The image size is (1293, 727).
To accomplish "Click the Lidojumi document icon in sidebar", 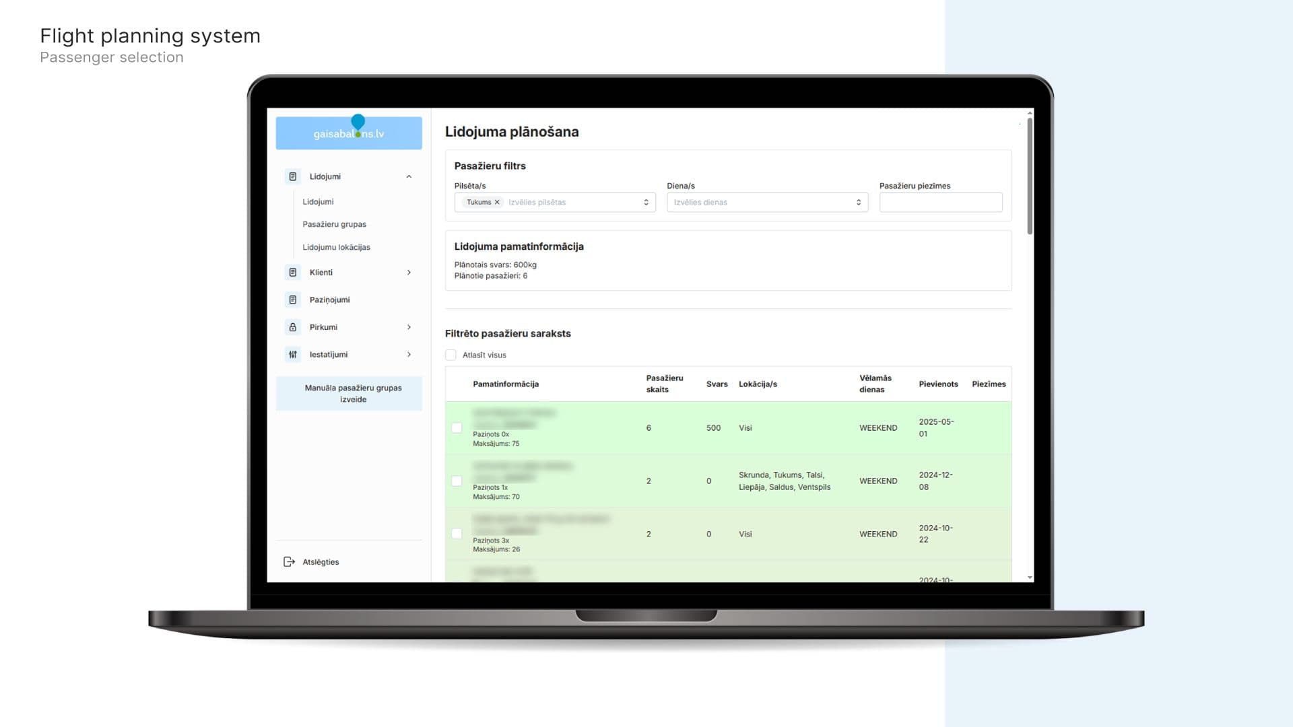I will pos(292,176).
